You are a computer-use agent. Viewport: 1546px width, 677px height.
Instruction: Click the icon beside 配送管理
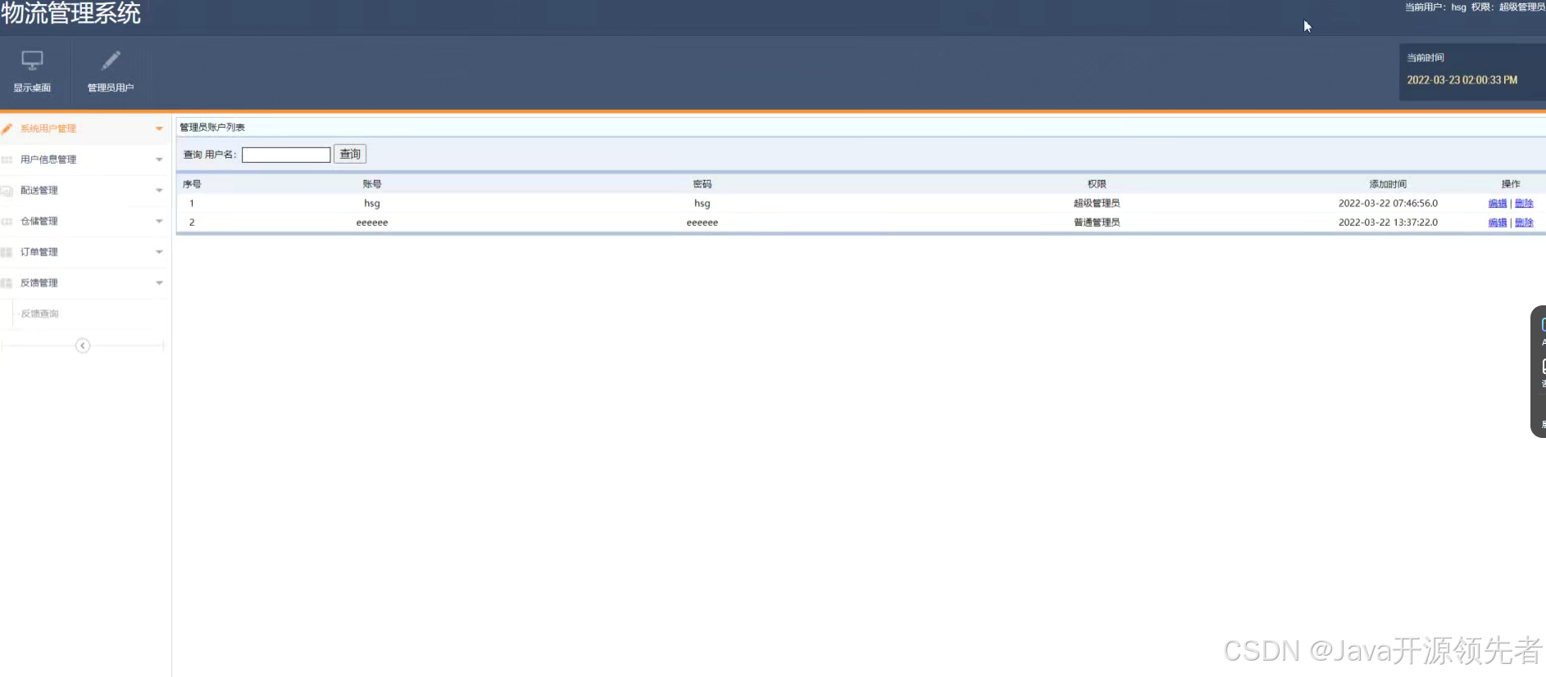point(7,191)
